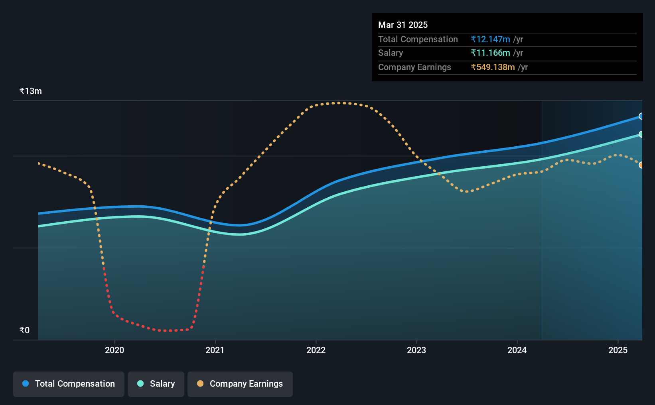Click the 2024 x-axis label
This screenshot has height=405, width=655.
click(x=517, y=350)
